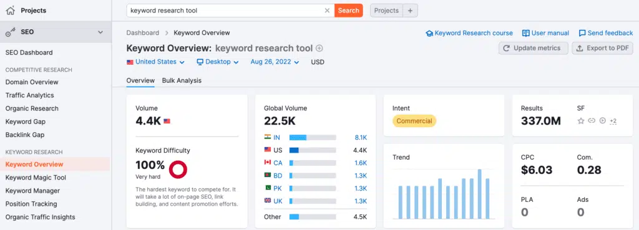
Task: Open the Aug 26, 2022 date dropdown
Action: click(275, 62)
